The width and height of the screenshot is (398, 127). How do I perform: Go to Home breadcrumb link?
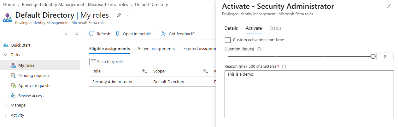click(x=9, y=4)
